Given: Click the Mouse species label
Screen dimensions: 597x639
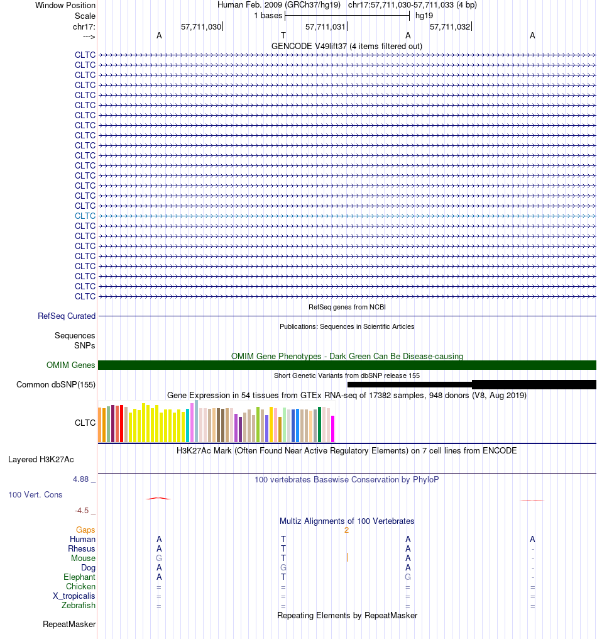Looking at the screenshot, I should (83, 558).
